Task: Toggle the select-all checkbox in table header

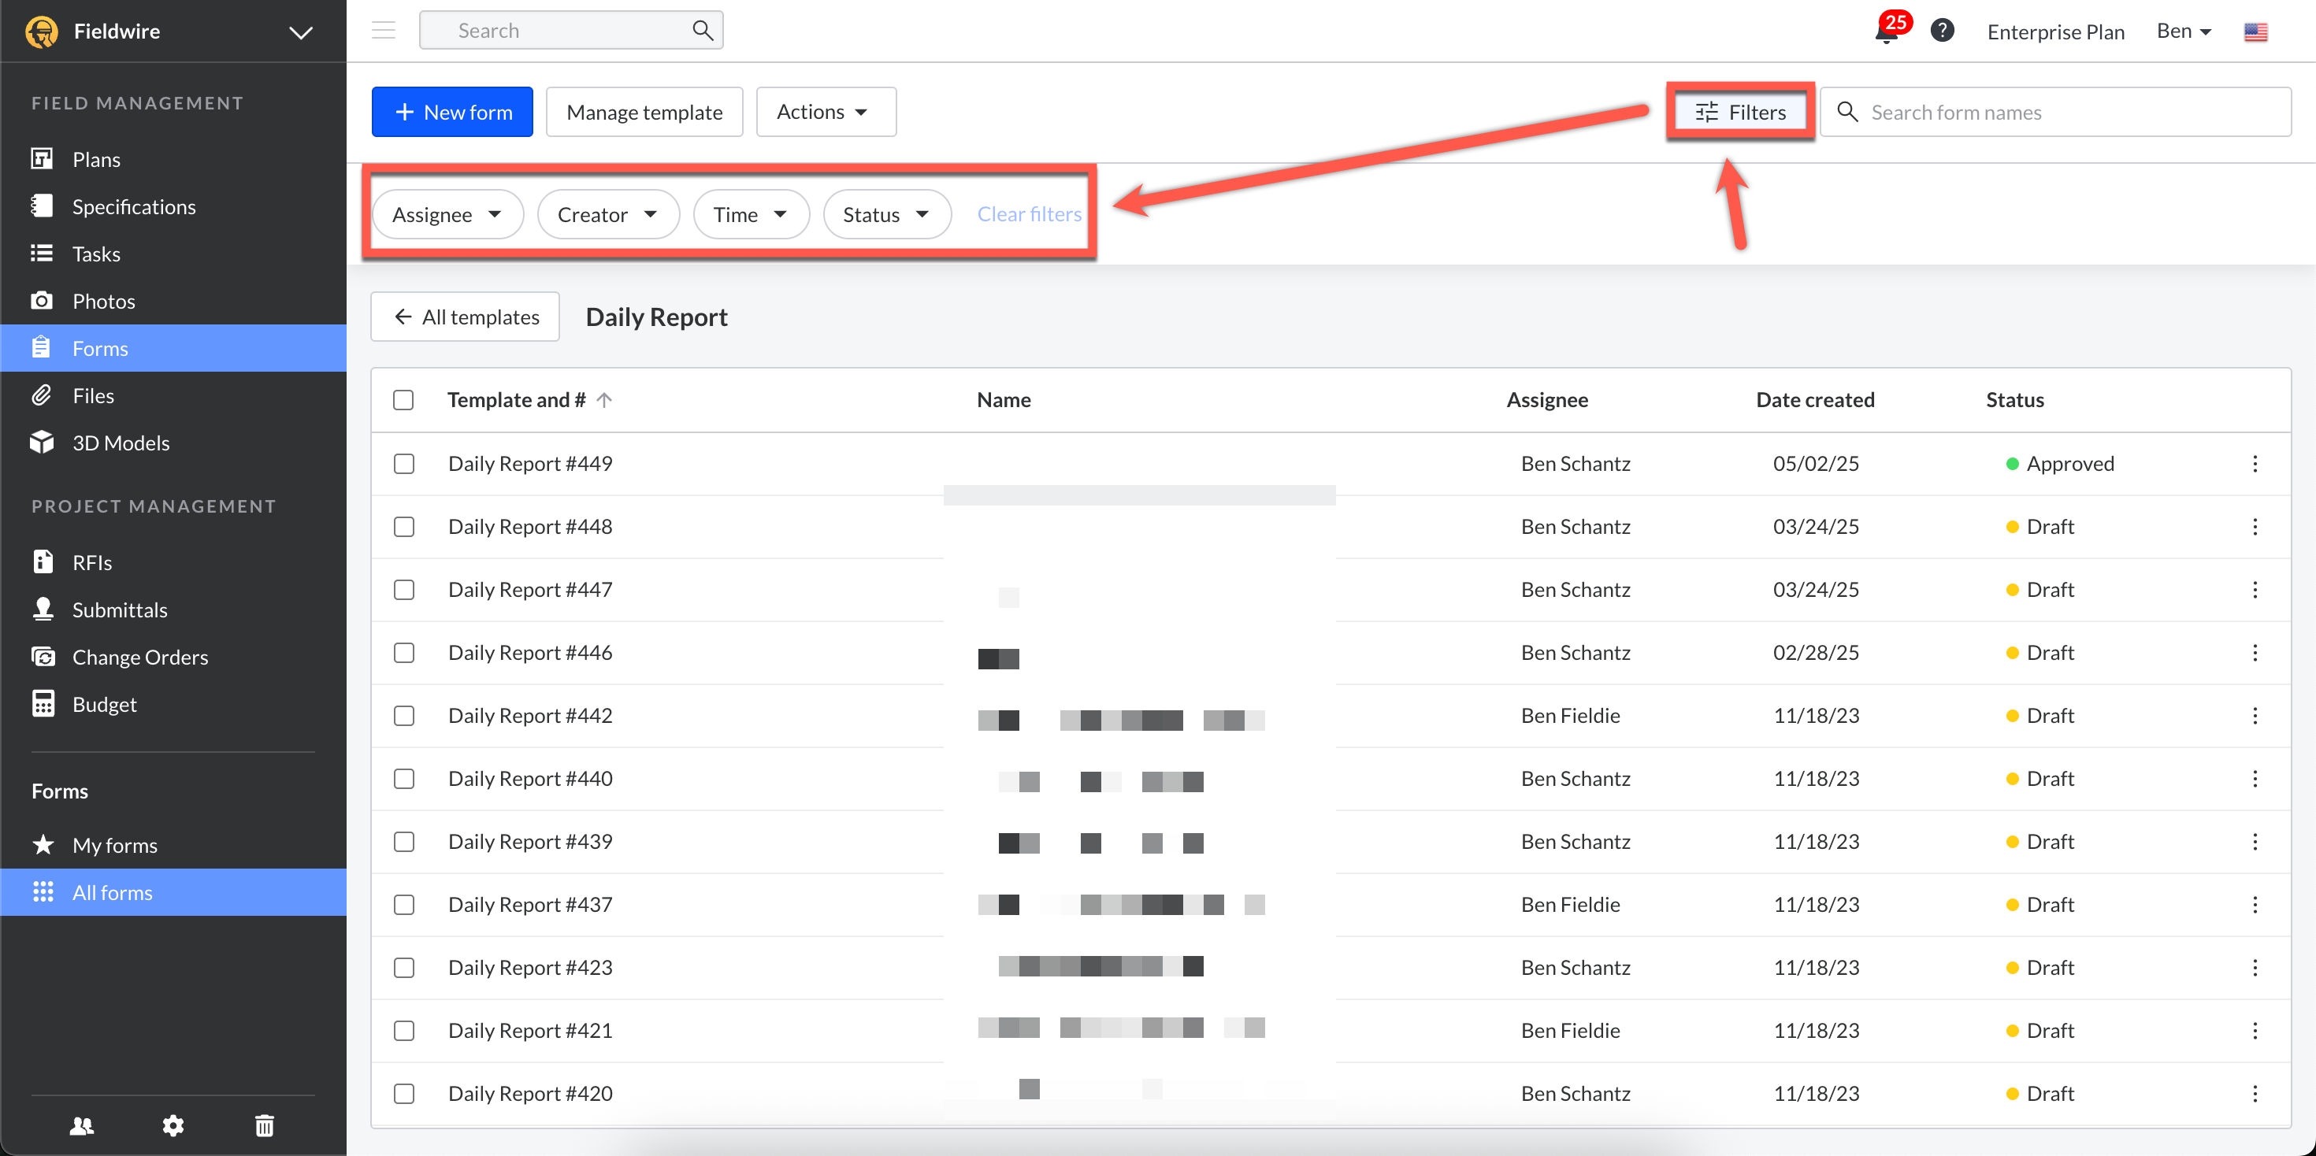Action: coord(403,400)
